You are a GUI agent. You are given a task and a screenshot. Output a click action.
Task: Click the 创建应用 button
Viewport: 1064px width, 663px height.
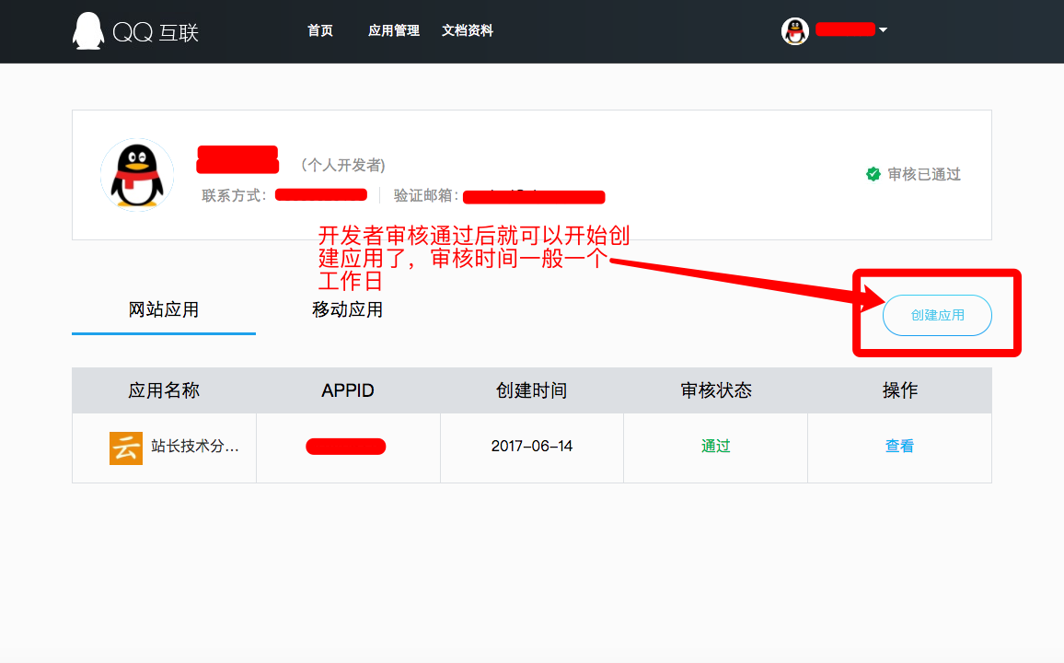[x=937, y=315]
